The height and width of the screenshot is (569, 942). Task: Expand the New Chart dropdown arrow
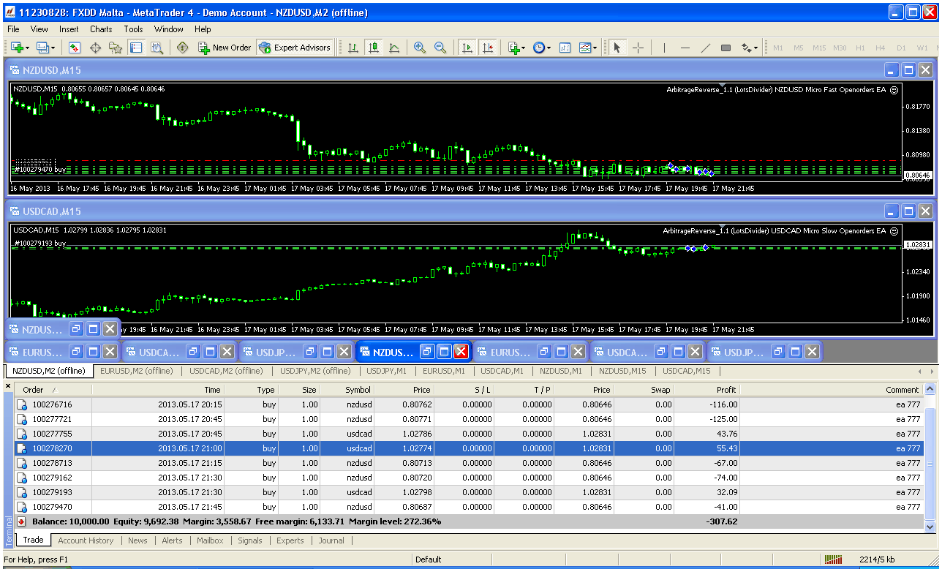pos(27,48)
